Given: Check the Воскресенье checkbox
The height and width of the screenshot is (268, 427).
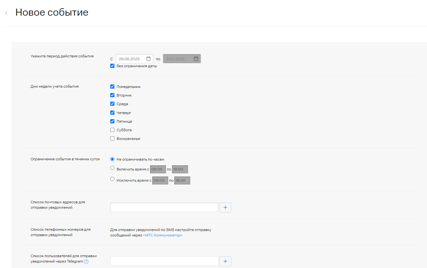Looking at the screenshot, I should pyautogui.click(x=112, y=138).
